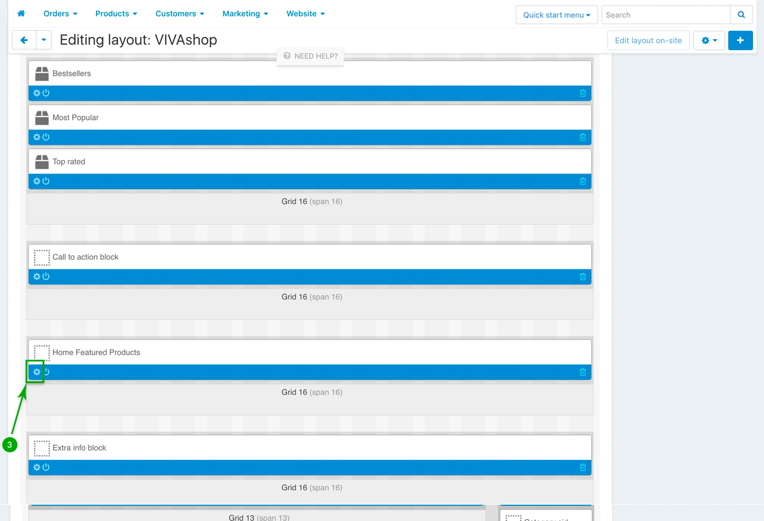Open gear settings of Most Popular block

(x=37, y=137)
